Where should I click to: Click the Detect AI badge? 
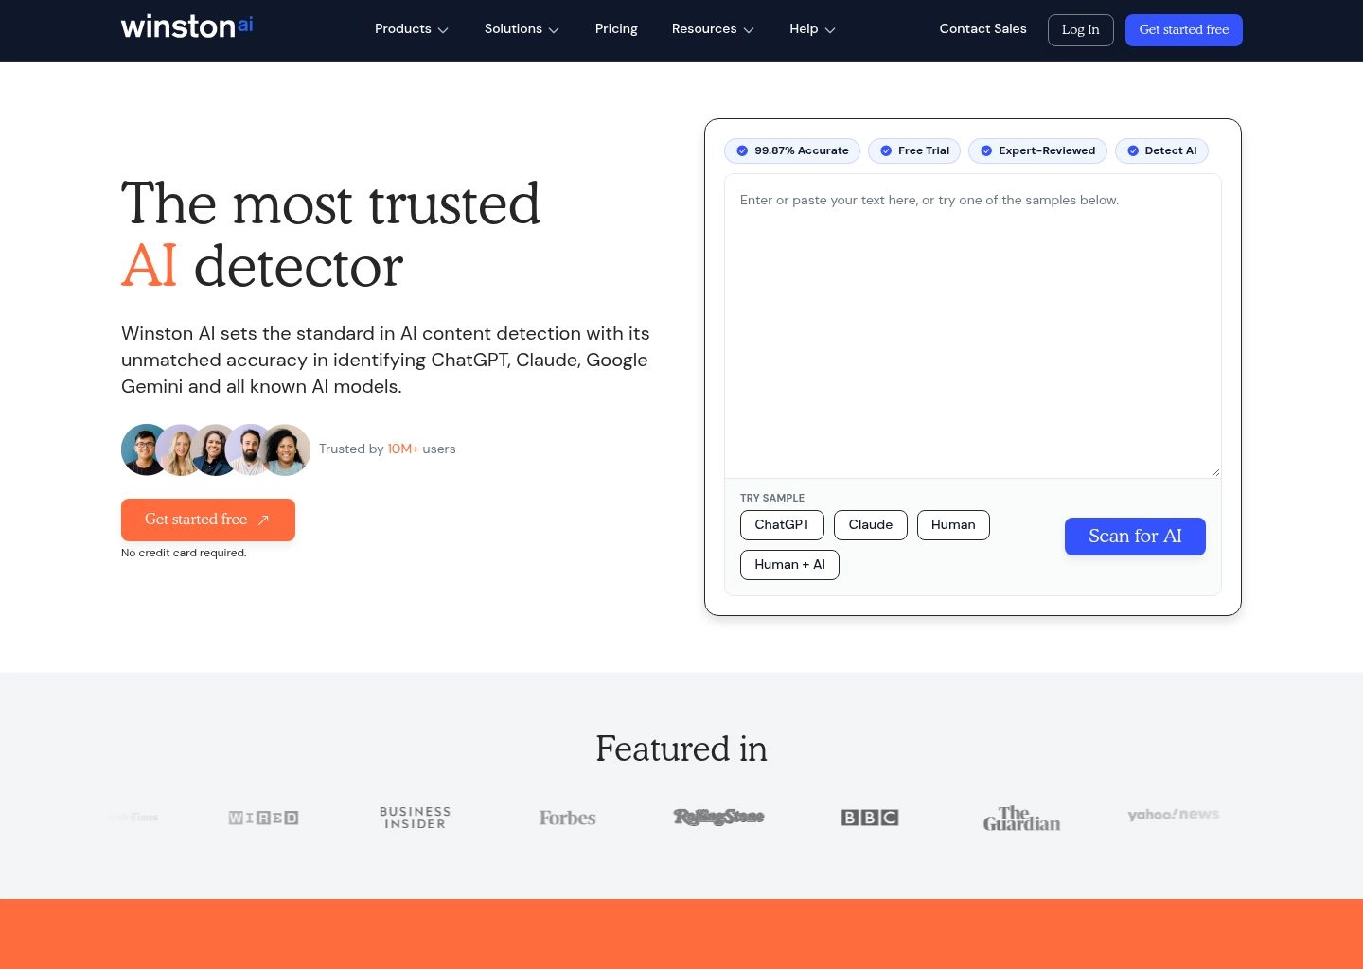(x=1161, y=150)
